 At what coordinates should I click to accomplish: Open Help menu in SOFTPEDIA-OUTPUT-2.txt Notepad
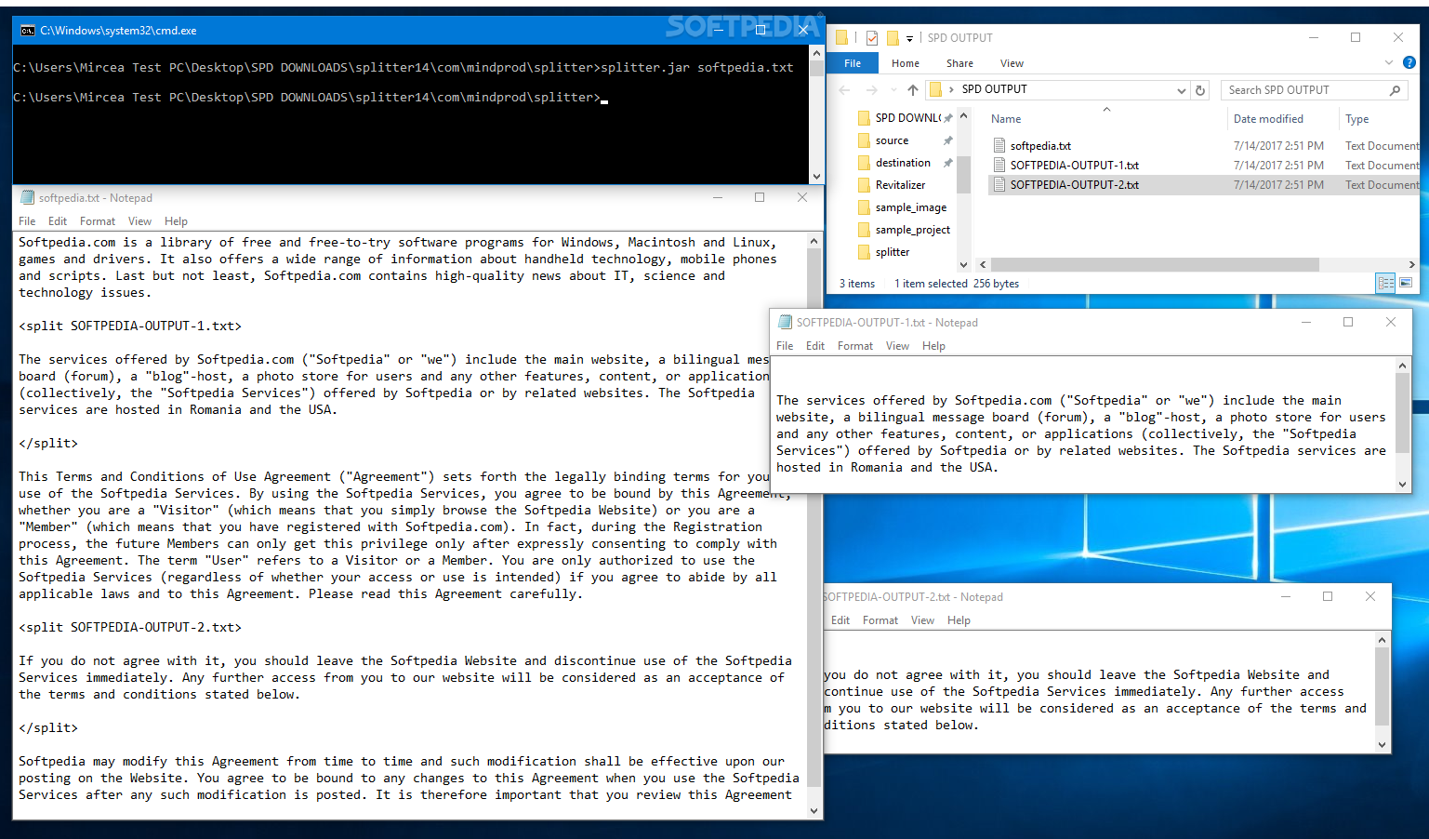(x=959, y=620)
